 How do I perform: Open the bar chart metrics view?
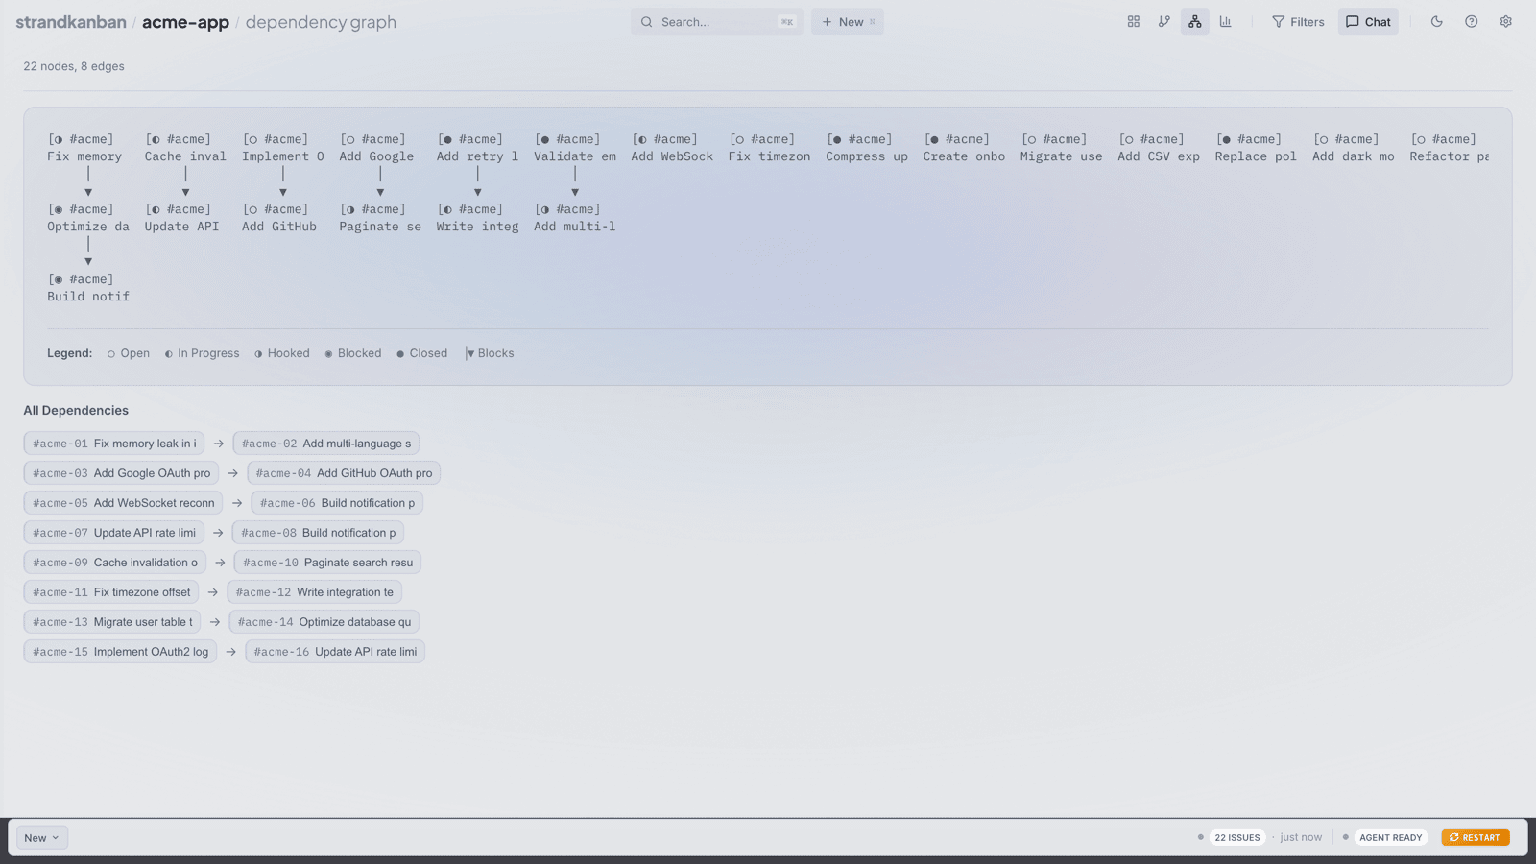(x=1225, y=22)
